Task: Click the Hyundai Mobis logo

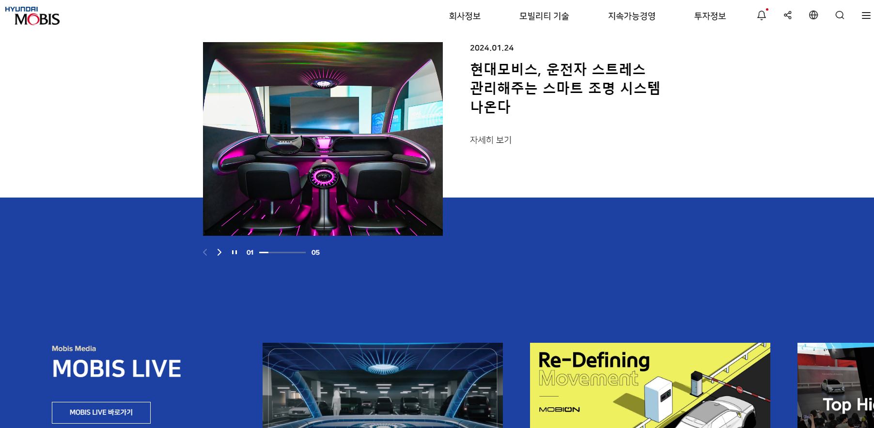Action: (x=32, y=16)
